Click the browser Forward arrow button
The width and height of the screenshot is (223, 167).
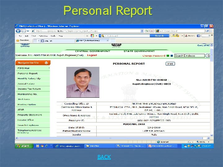tap(24, 31)
